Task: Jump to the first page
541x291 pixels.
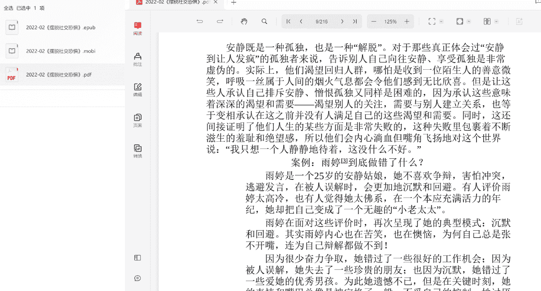Action: pos(289,22)
